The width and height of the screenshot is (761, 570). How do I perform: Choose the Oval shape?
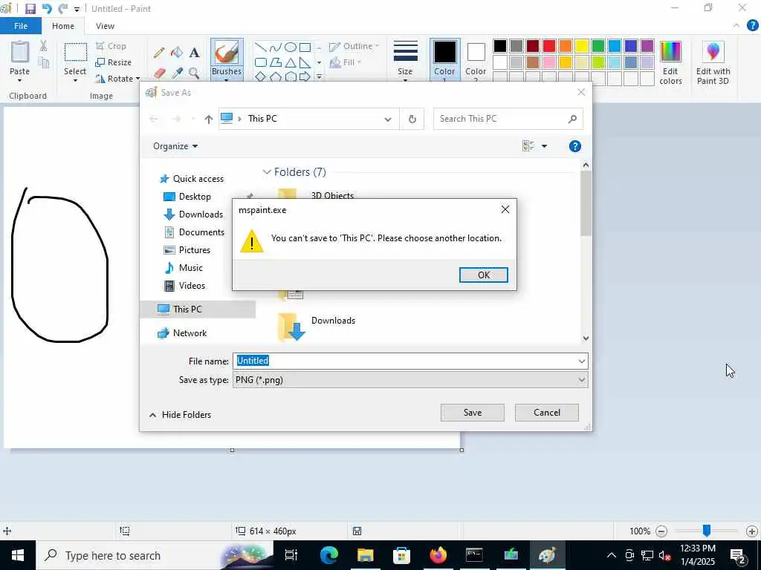click(x=291, y=47)
